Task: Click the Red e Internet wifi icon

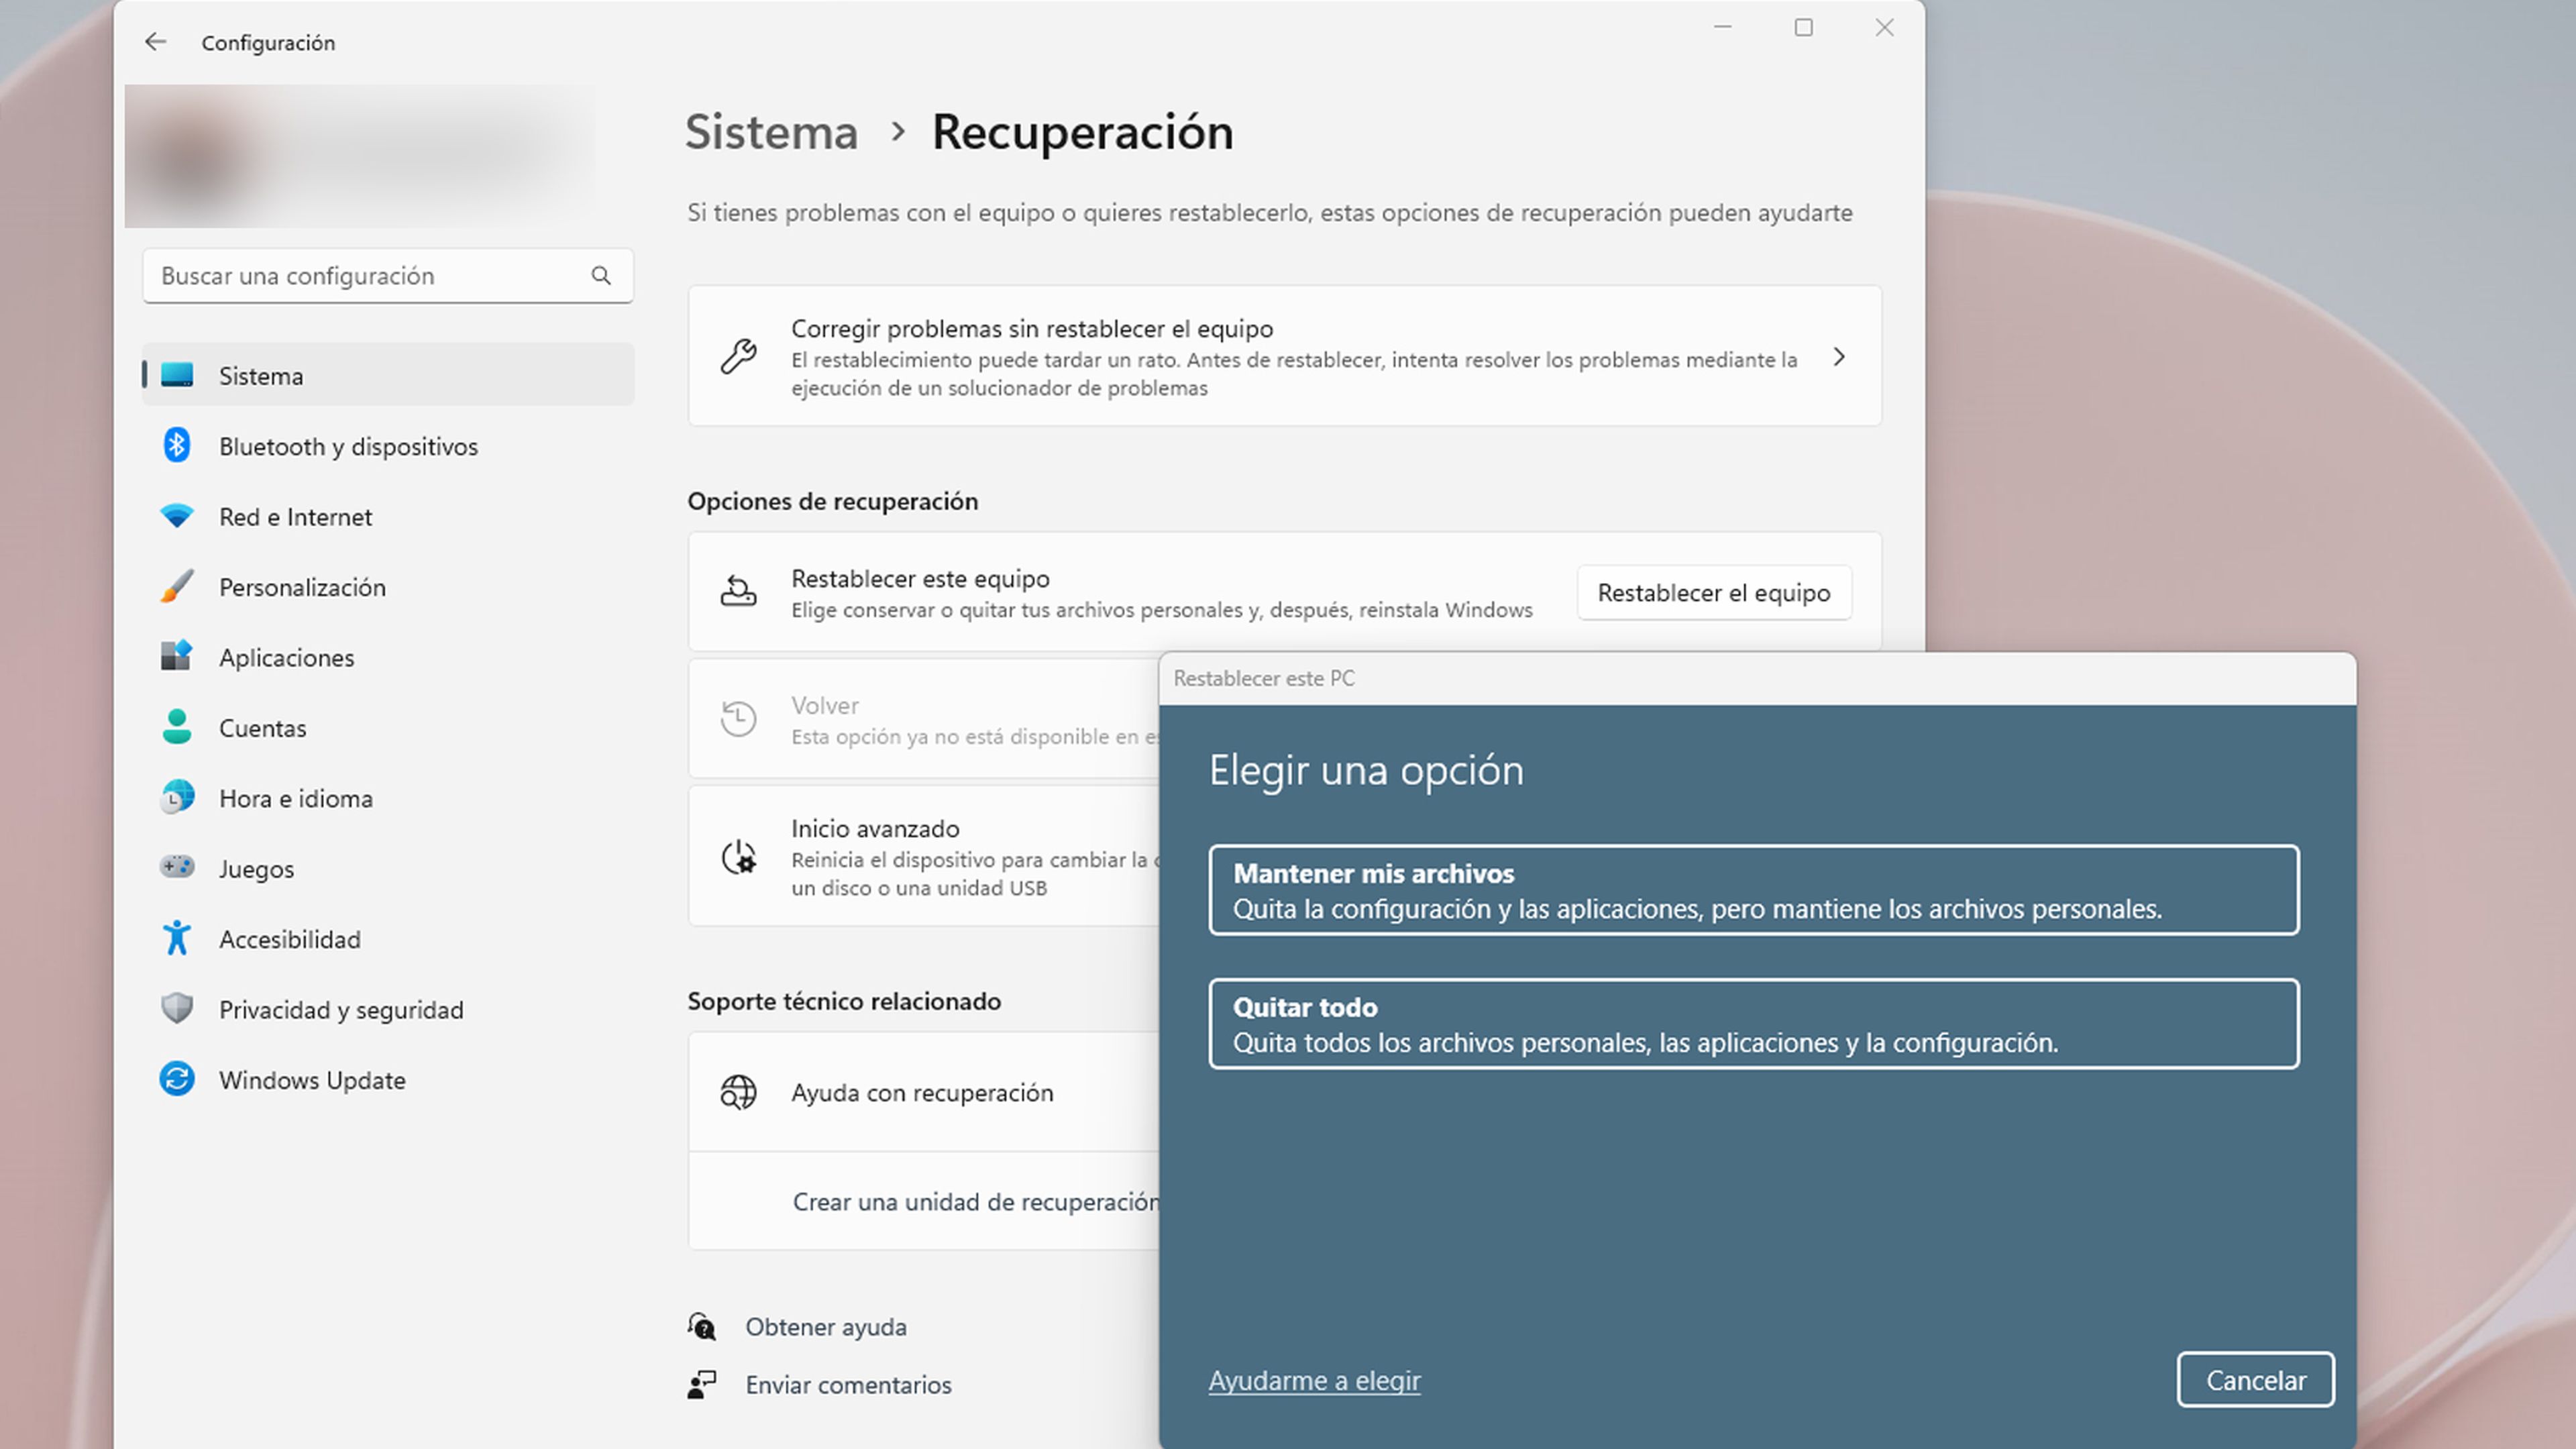Action: (x=177, y=516)
